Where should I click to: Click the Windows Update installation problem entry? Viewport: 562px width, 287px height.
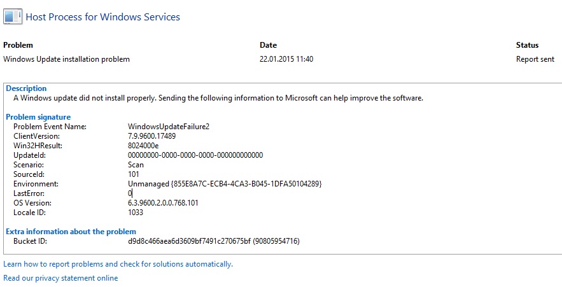pos(66,59)
